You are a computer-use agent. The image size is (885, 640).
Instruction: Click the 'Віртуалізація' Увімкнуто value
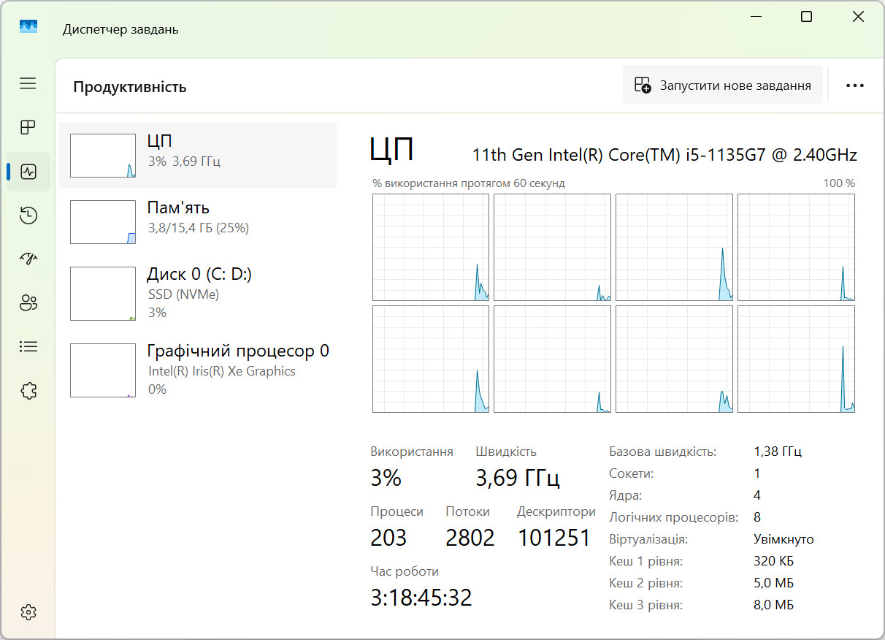click(784, 539)
